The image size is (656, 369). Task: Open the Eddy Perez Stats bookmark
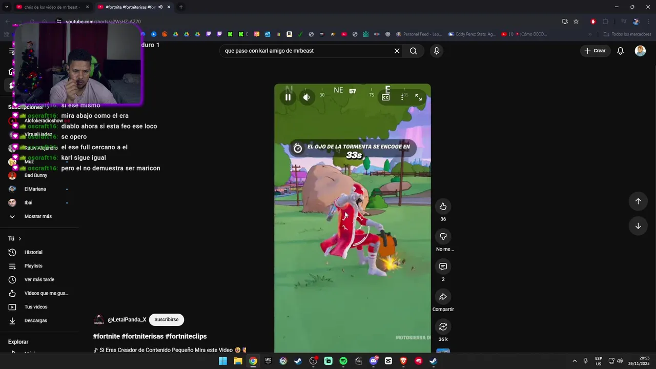pos(472,34)
